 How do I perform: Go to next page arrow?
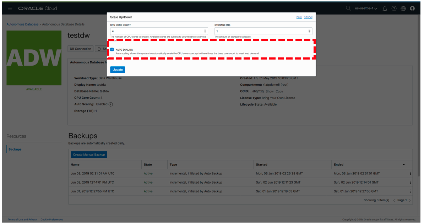(410, 201)
